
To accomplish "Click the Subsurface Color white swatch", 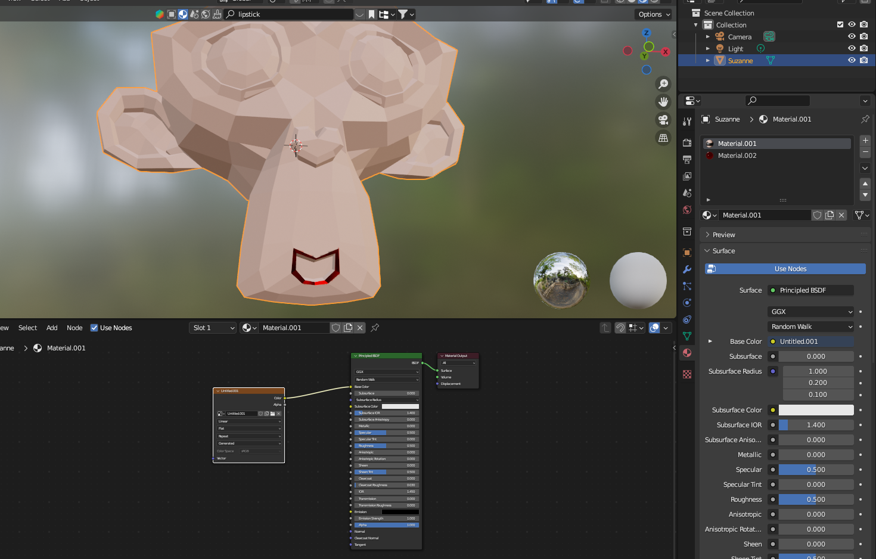I will coord(816,410).
